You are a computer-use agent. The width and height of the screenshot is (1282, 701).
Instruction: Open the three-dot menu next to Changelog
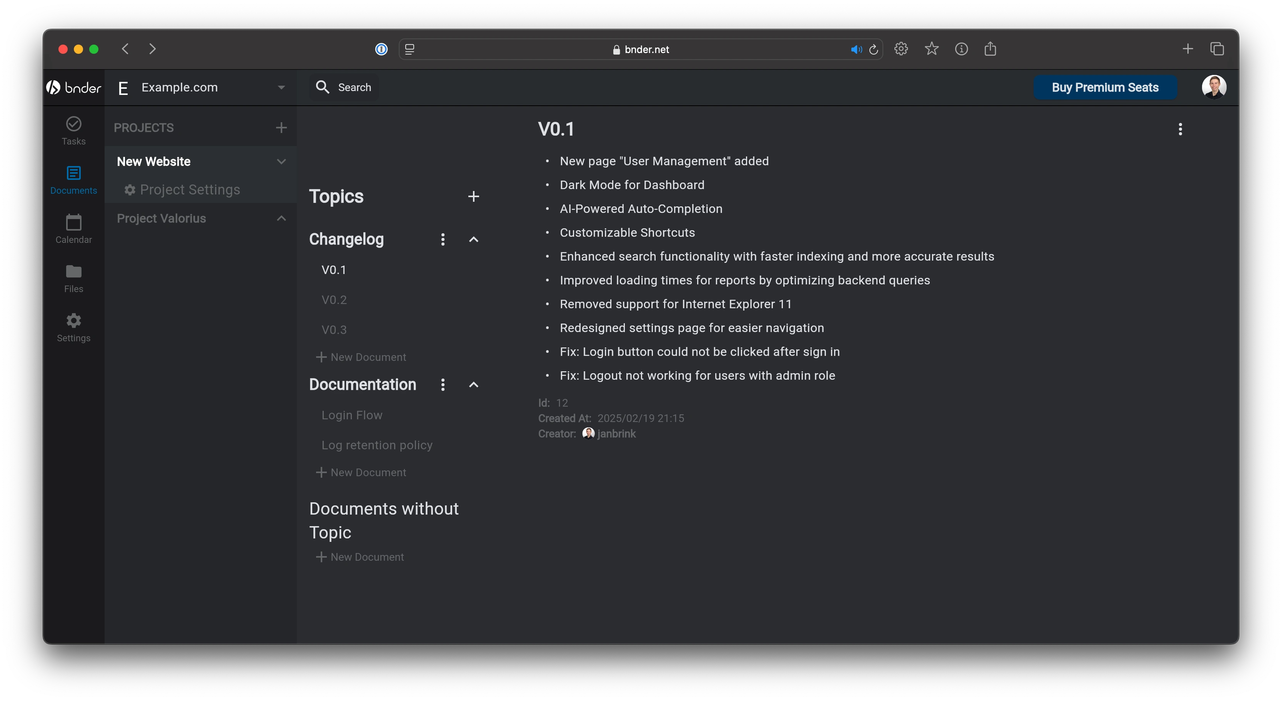coord(443,239)
